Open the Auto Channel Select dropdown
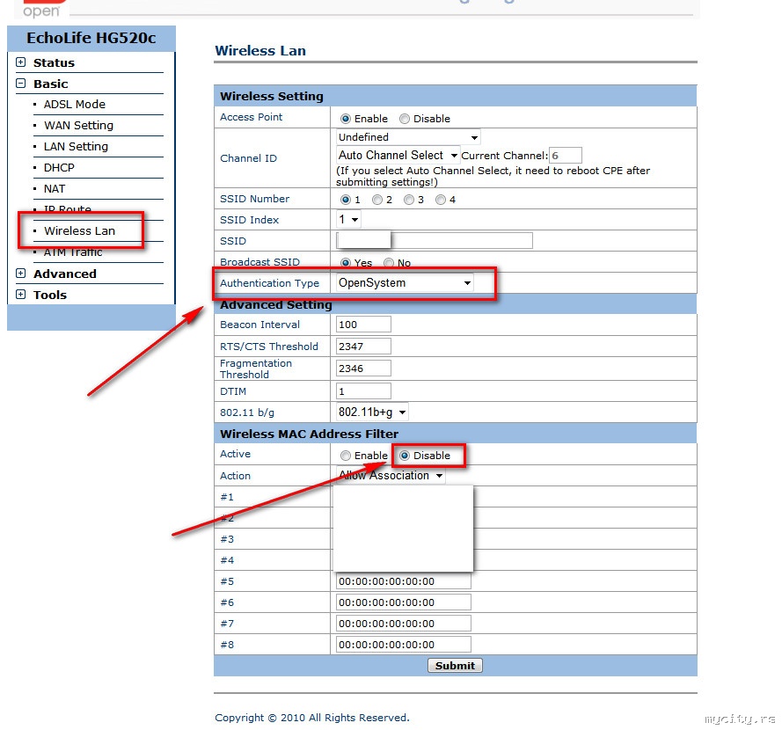 [398, 155]
